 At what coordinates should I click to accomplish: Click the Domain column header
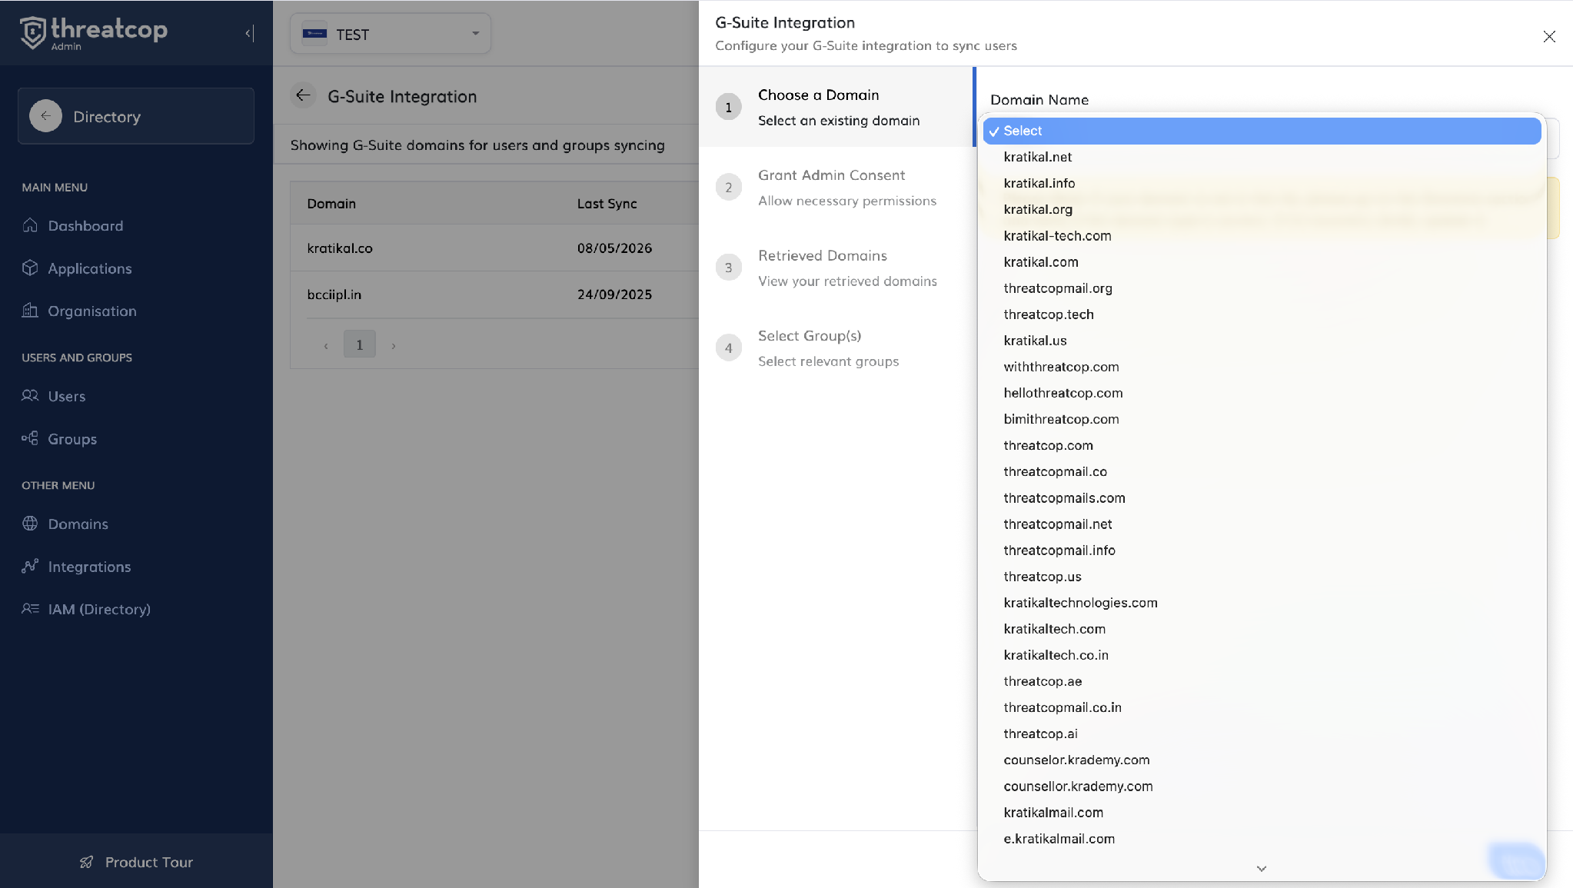coord(331,203)
